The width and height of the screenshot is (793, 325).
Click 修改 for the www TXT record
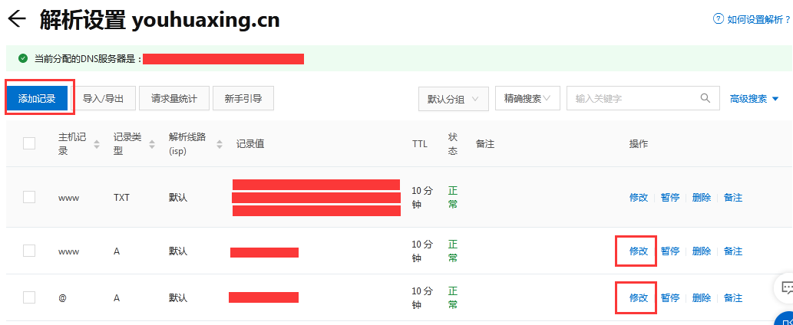click(x=638, y=198)
